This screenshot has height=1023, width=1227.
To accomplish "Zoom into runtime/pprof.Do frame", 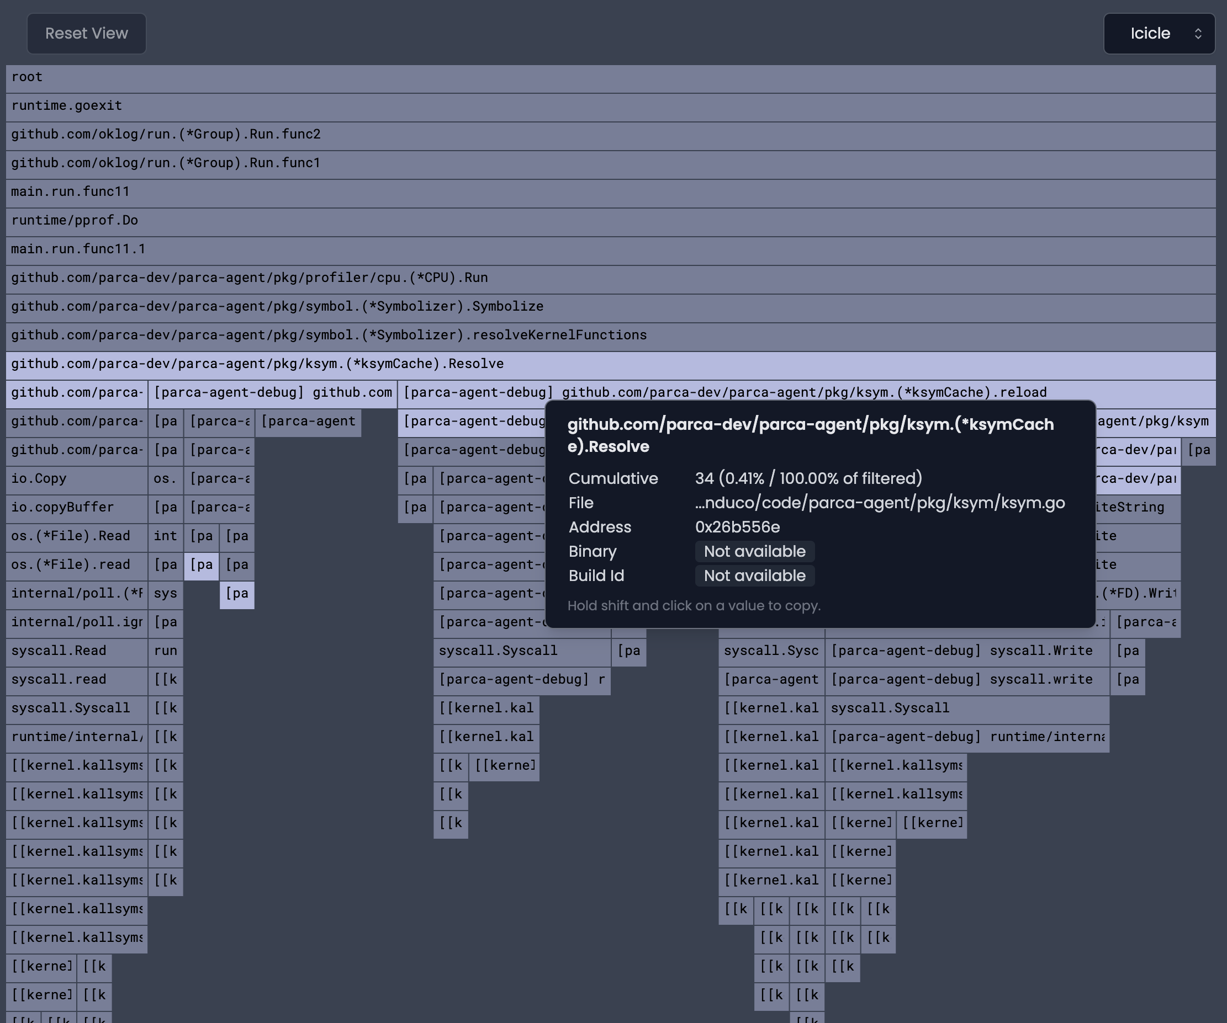I will [x=611, y=221].
